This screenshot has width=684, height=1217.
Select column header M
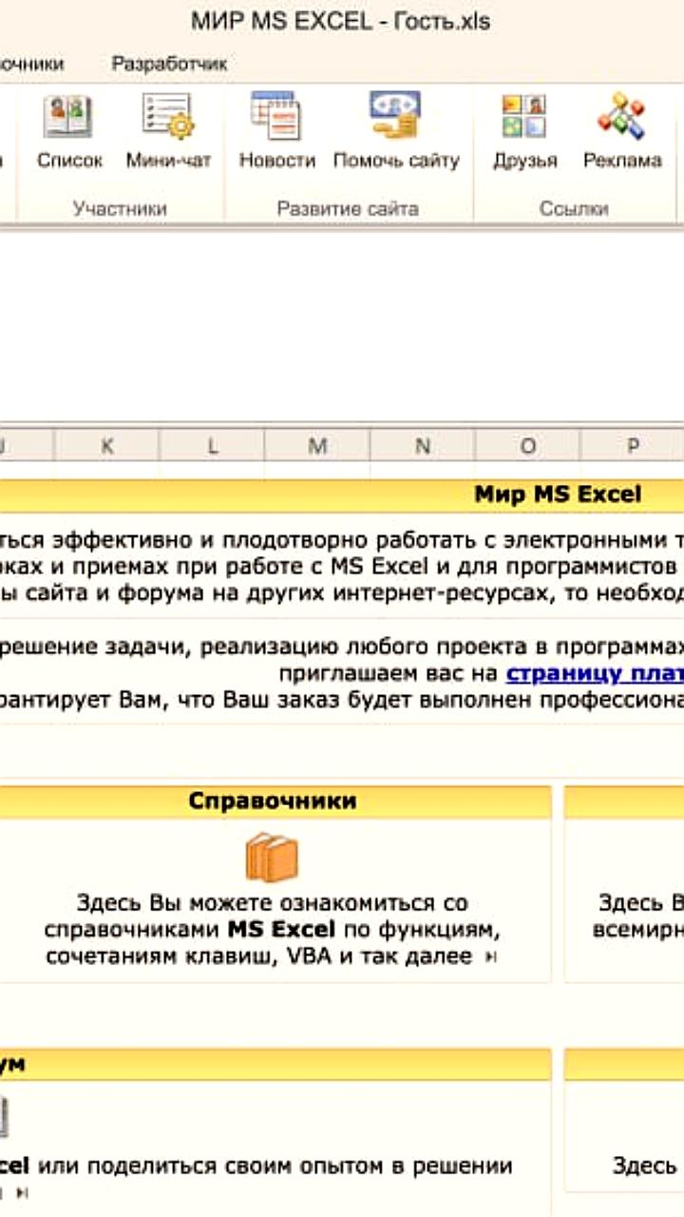click(x=318, y=446)
